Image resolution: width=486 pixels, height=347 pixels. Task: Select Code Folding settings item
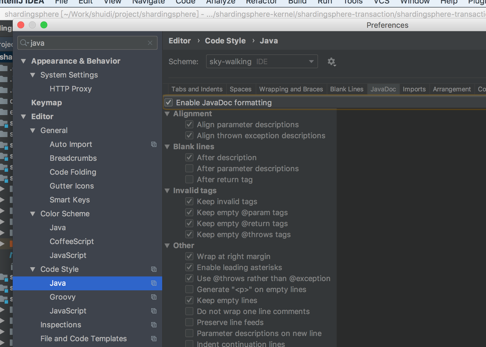coord(73,172)
